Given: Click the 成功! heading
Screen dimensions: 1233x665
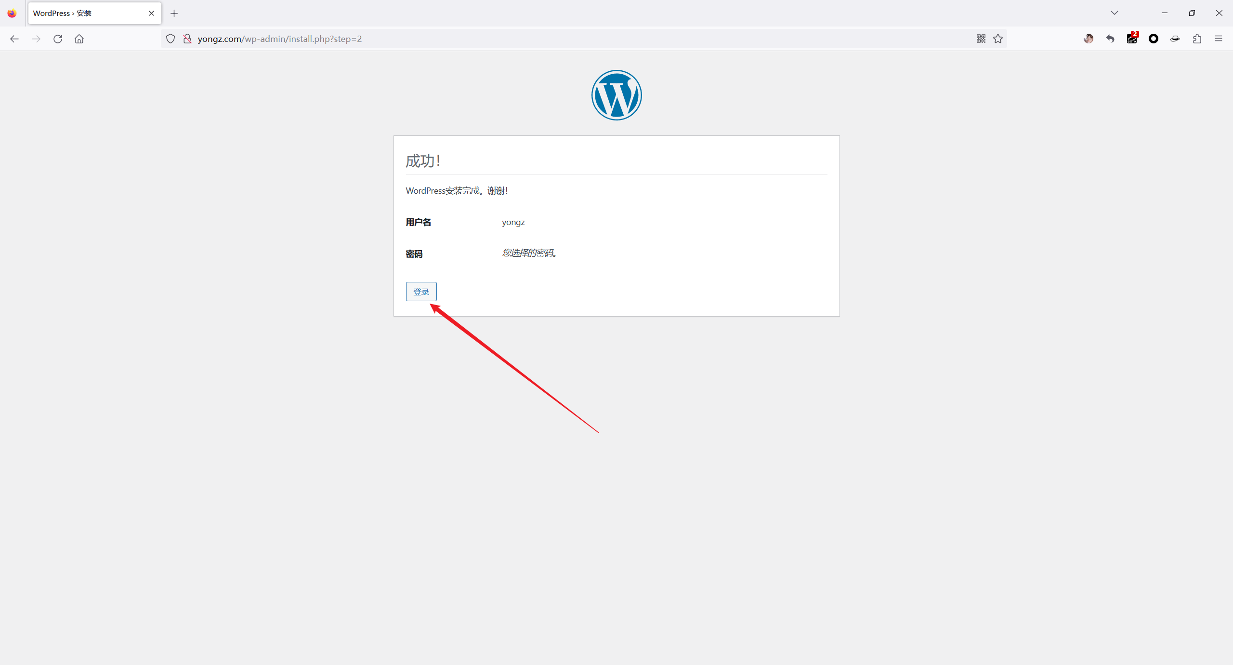Looking at the screenshot, I should [x=423, y=160].
